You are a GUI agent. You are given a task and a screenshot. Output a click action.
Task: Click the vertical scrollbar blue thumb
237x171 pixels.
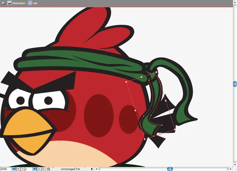click(235, 84)
